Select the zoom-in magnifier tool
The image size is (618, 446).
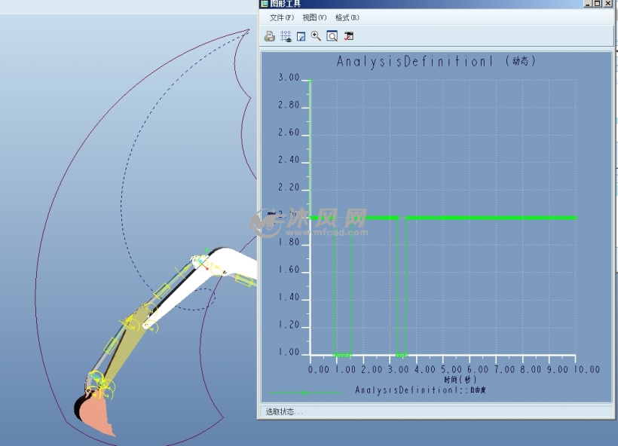pos(316,36)
